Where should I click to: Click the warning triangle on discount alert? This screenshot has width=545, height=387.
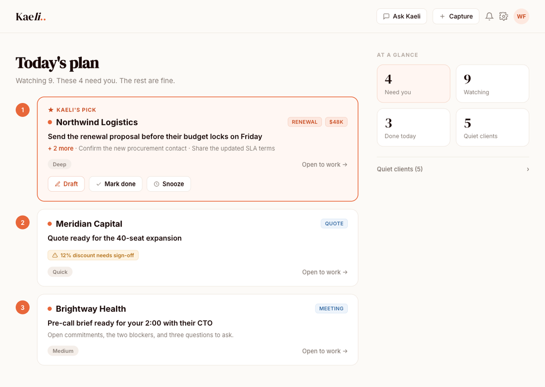(55, 255)
